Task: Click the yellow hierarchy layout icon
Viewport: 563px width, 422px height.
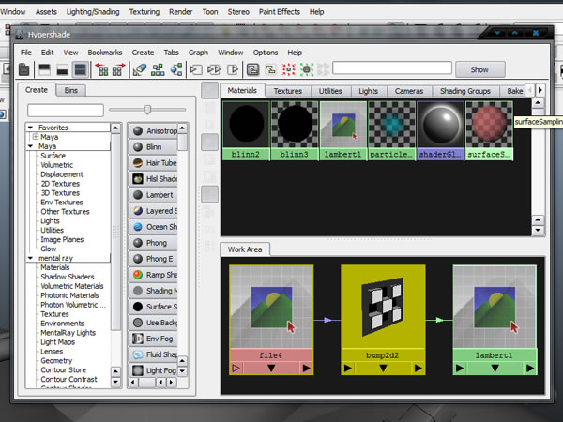Action: click(x=270, y=69)
